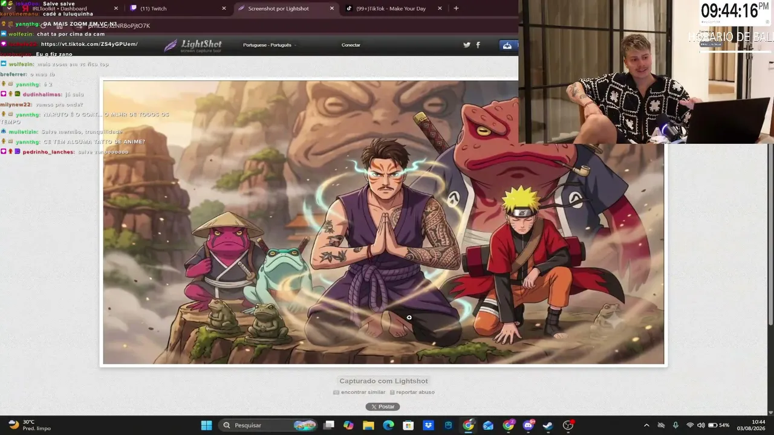Open the Portuguese - Português language dropdown
The height and width of the screenshot is (435, 774).
click(x=269, y=45)
